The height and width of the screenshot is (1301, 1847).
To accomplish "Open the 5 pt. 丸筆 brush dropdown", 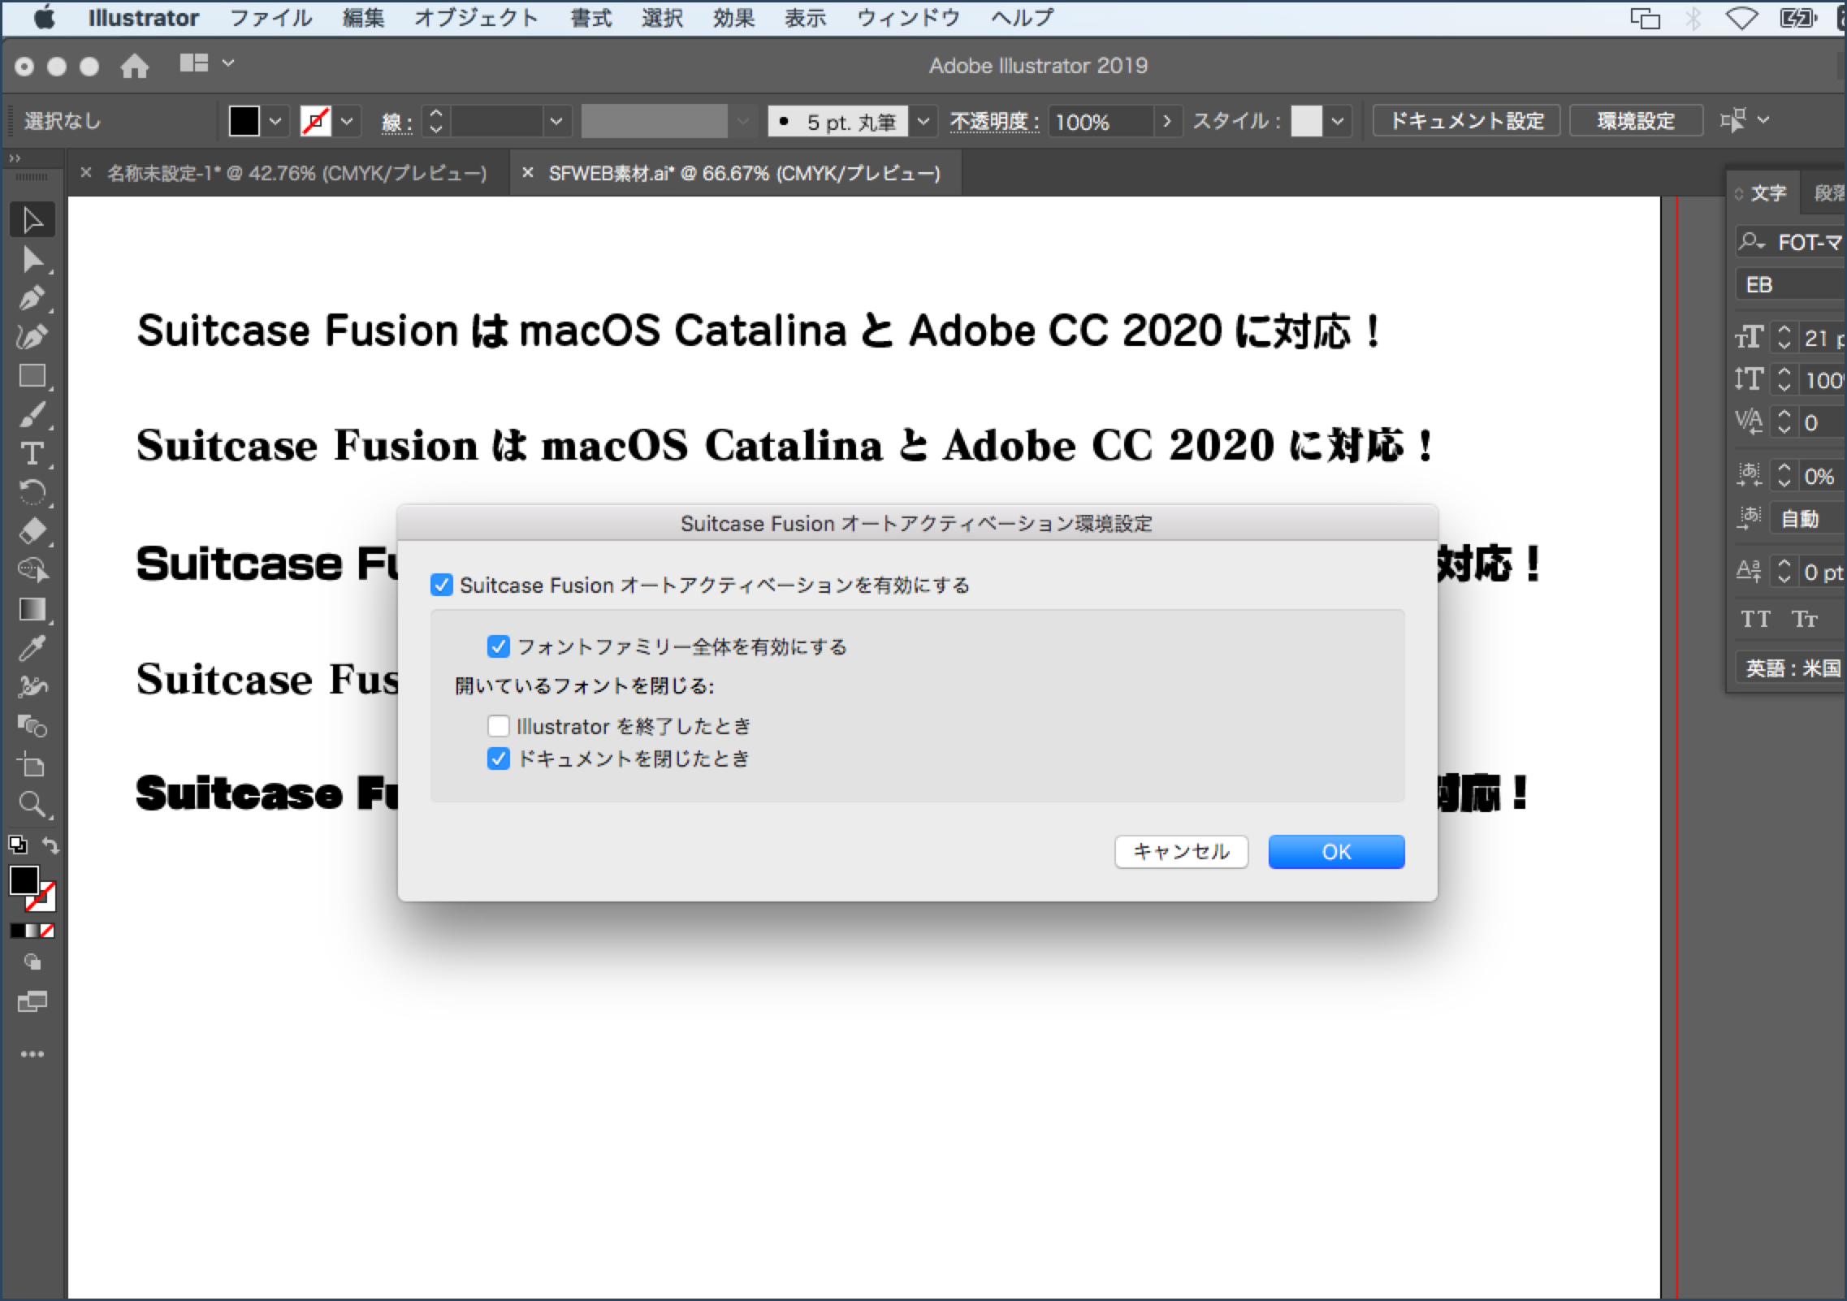I will point(923,122).
